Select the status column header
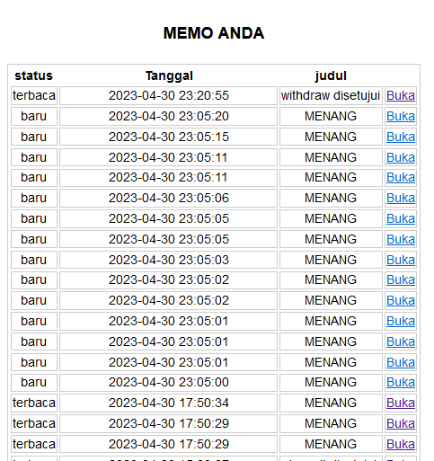Image resolution: width=434 pixels, height=461 pixels. [34, 75]
